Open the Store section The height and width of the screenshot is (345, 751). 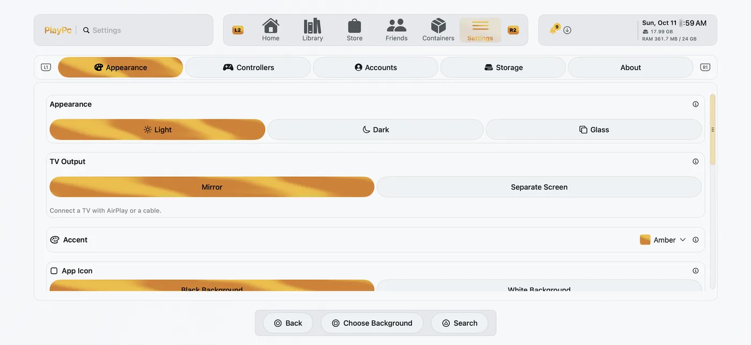[x=354, y=30]
